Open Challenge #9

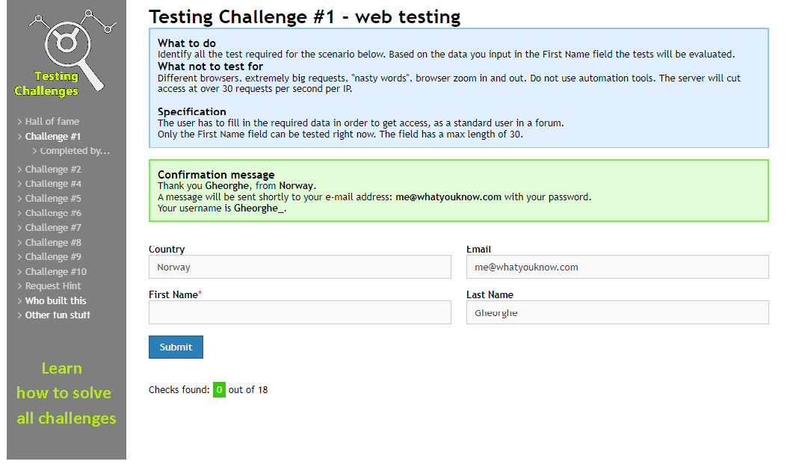coord(51,256)
